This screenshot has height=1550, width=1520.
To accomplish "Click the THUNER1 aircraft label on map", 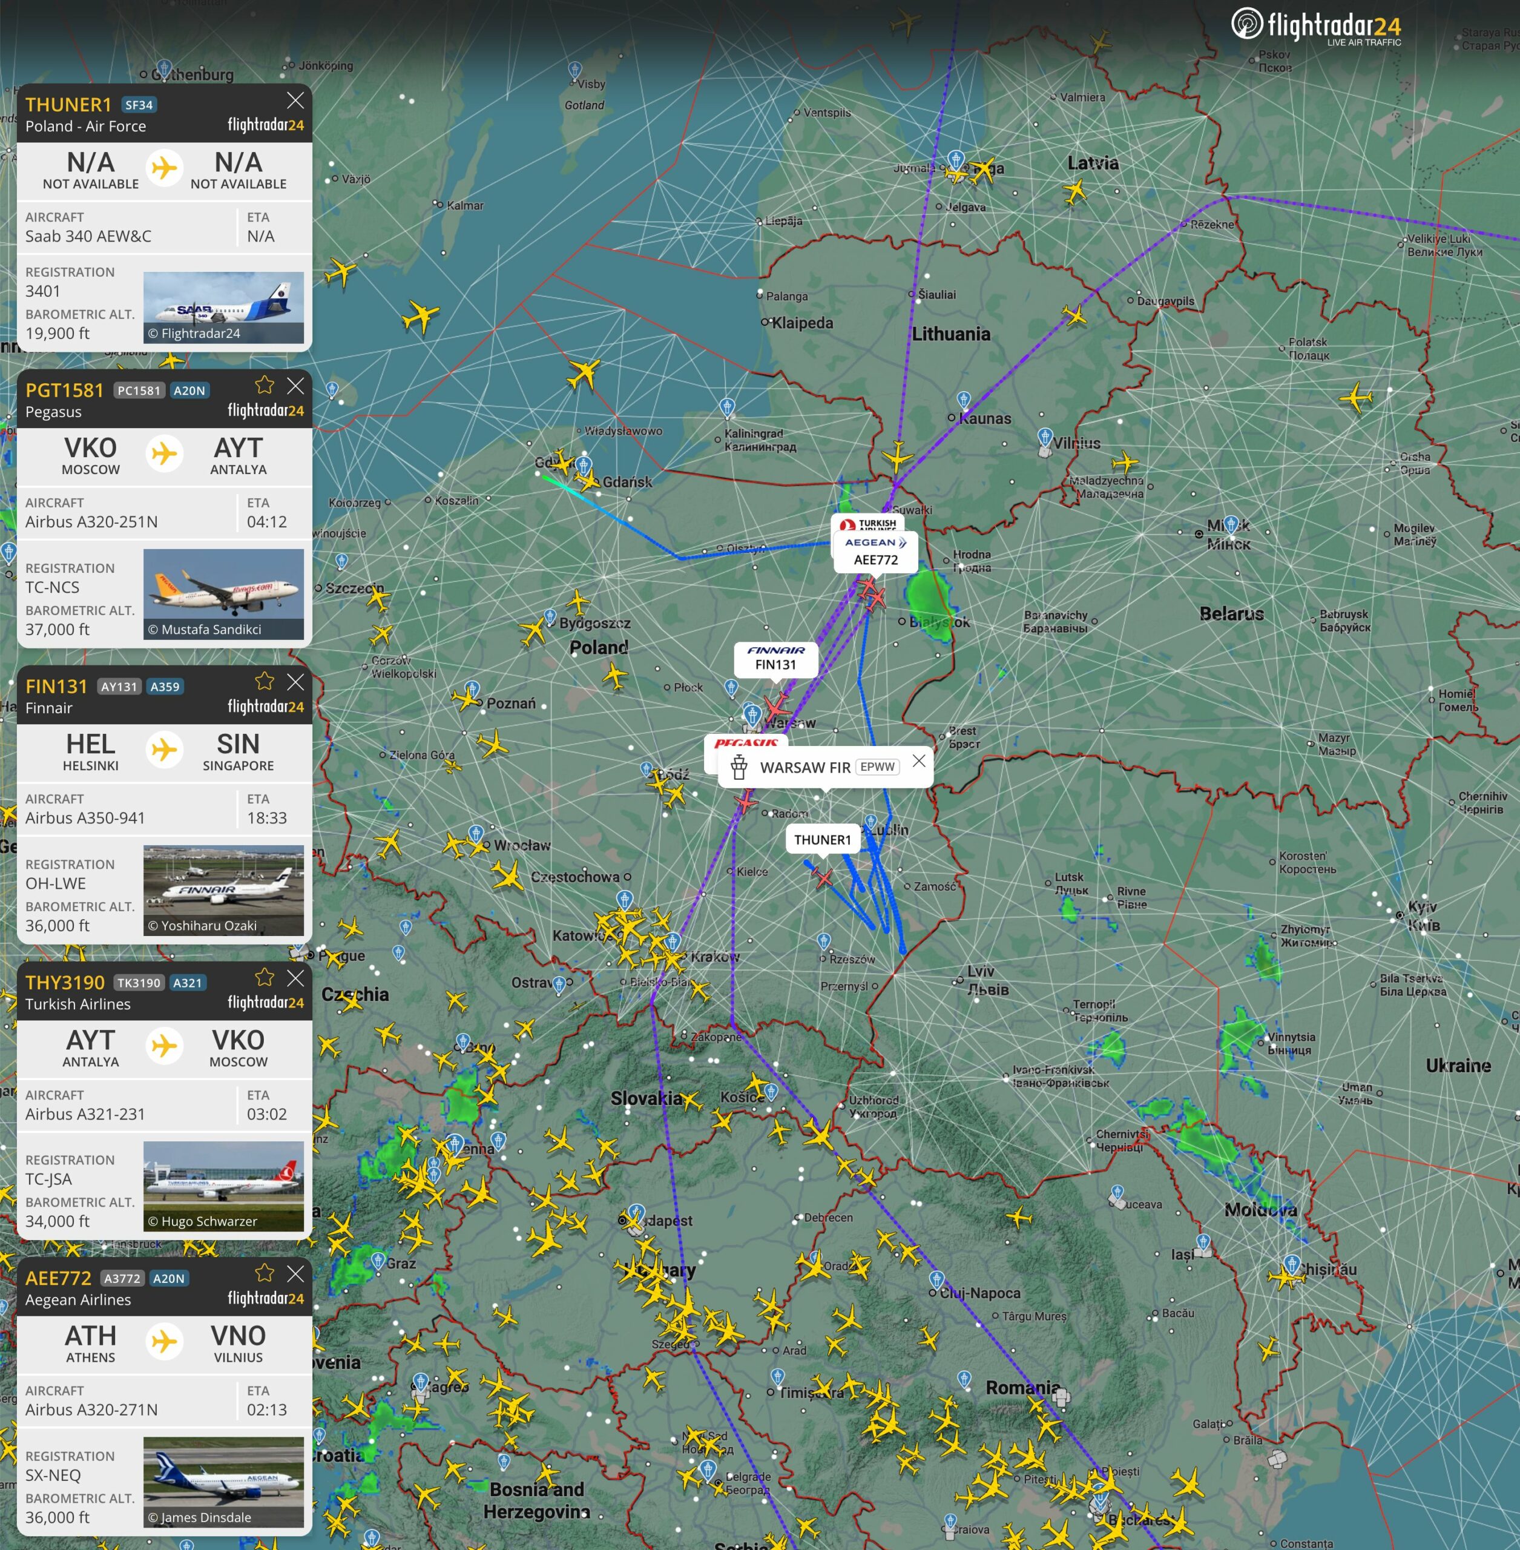I will point(822,839).
